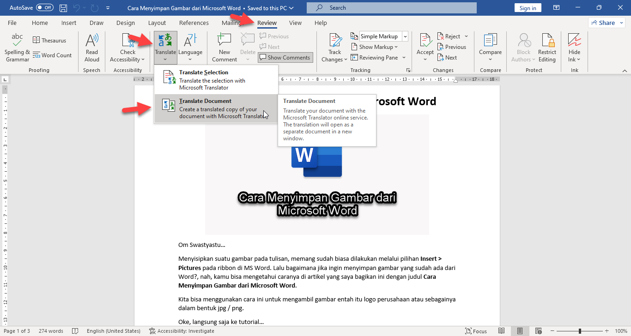Switch to the View tab
Image resolution: width=631 pixels, height=336 pixels.
pos(295,23)
